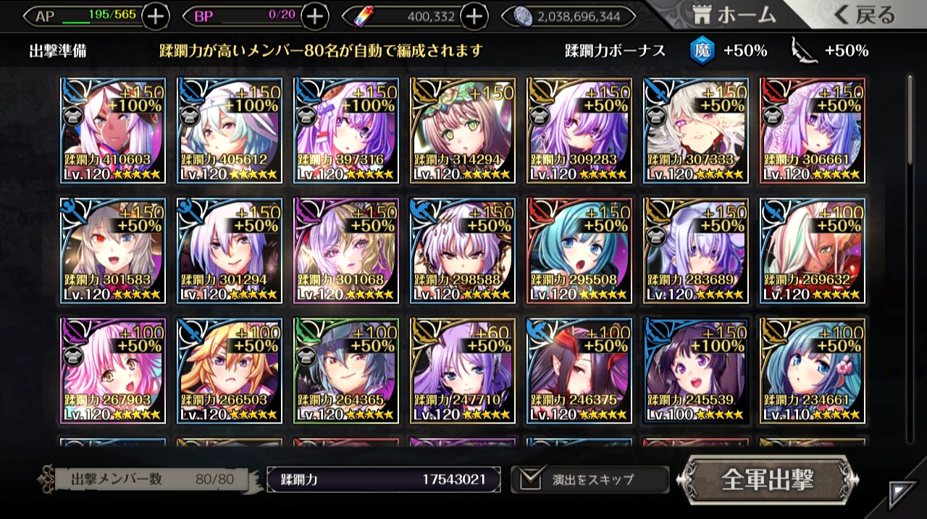Tap the plus icon beside BP 0/20
Screen dimensions: 927x519
[x=314, y=15]
